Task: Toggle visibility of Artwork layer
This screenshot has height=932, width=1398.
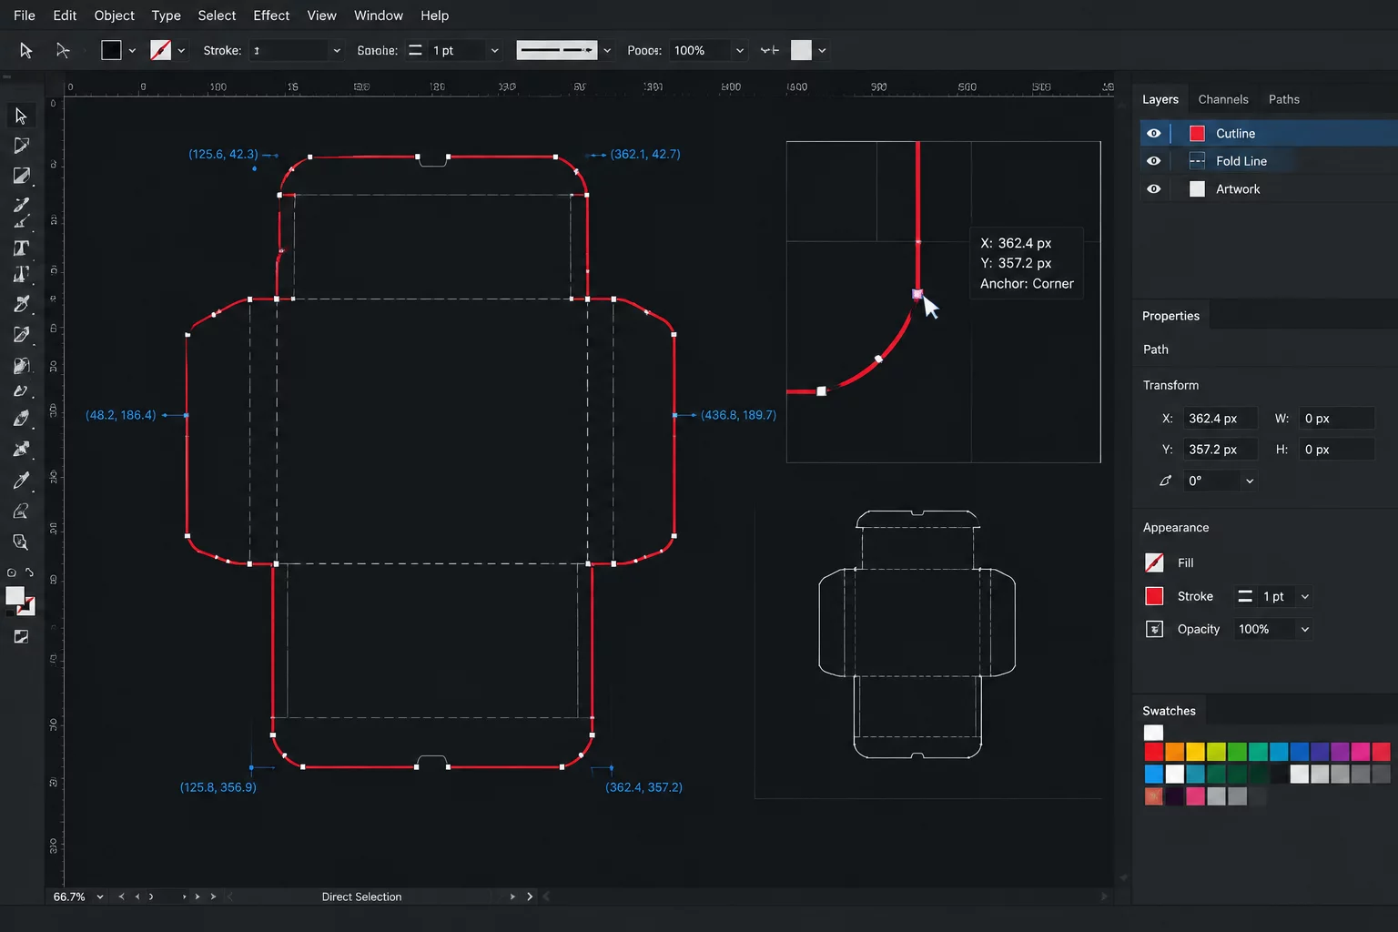Action: [1153, 189]
